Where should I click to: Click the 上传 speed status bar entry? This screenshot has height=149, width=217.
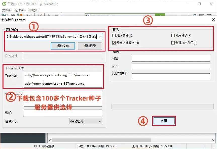pos(152,146)
